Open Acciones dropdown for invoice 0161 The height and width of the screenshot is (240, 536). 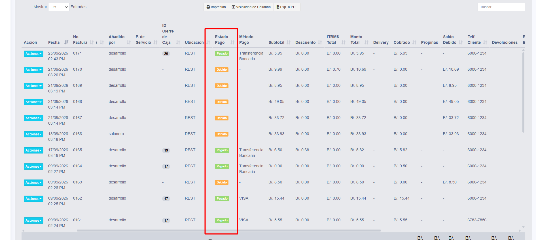point(33,220)
